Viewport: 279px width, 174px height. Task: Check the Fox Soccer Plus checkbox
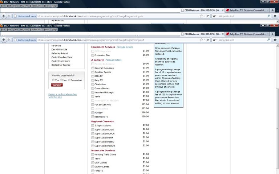[93, 104]
